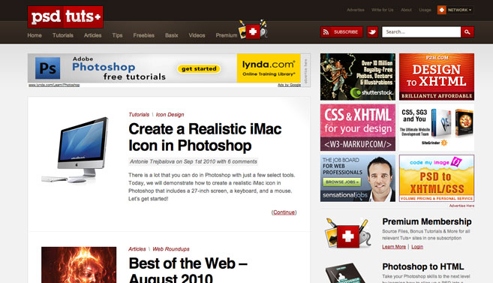This screenshot has height=283, width=493.
Task: Go to the Home menu item
Action: [x=35, y=35]
